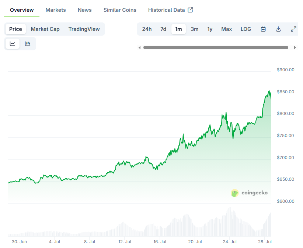Expand chart to fullscreen icon

pyautogui.click(x=293, y=29)
